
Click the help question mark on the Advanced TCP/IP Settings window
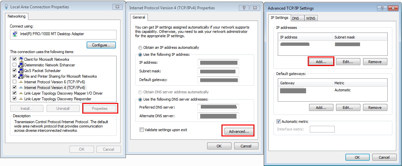(x=382, y=8)
